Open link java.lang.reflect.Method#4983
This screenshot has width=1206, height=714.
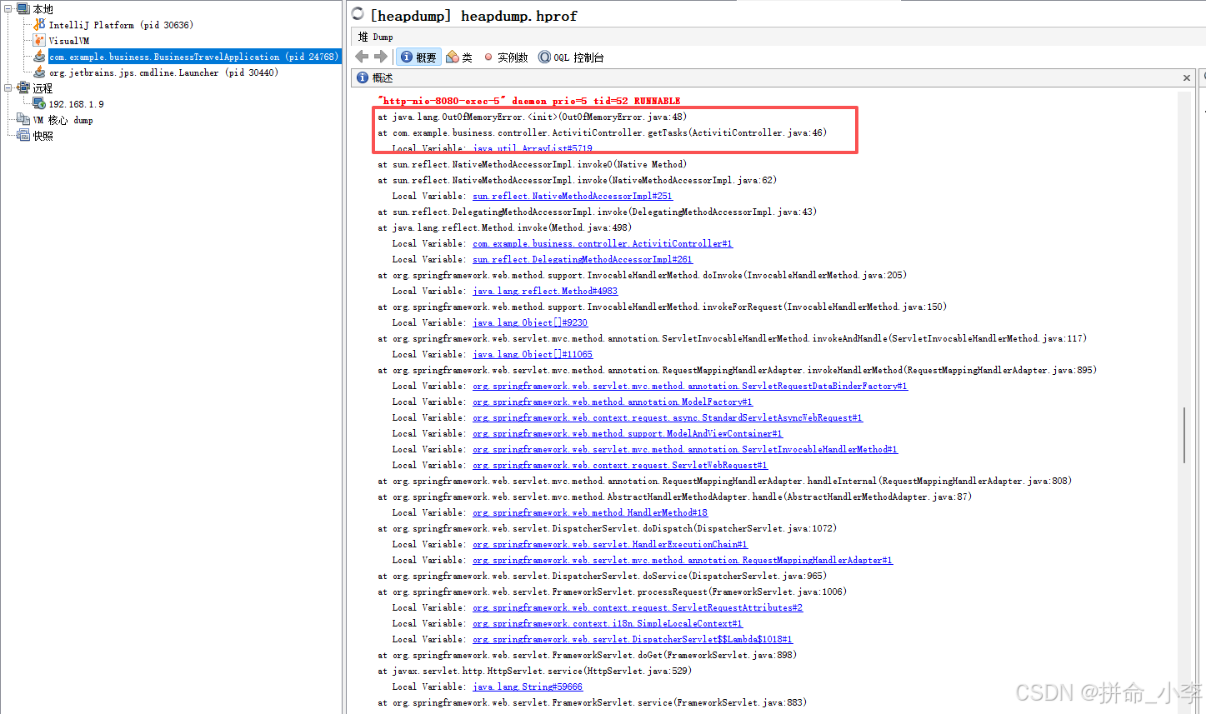pos(545,291)
